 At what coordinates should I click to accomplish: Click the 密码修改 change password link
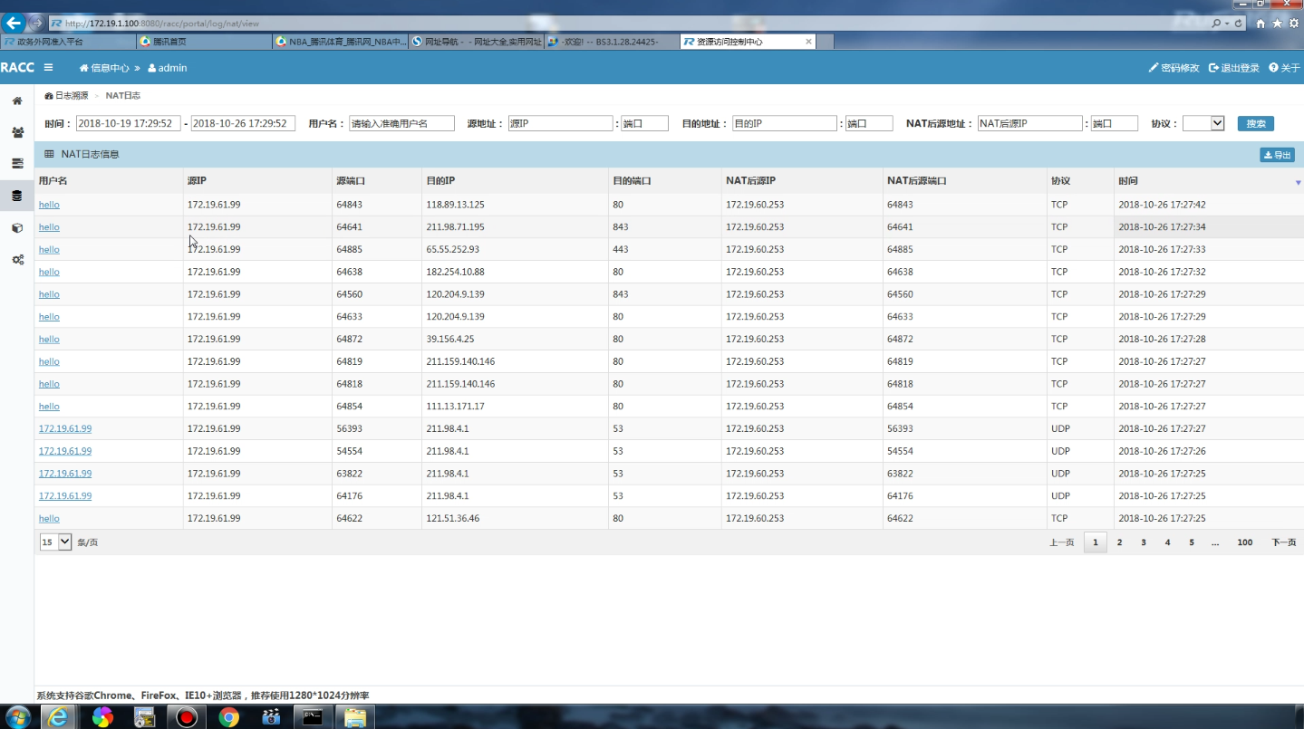point(1174,68)
